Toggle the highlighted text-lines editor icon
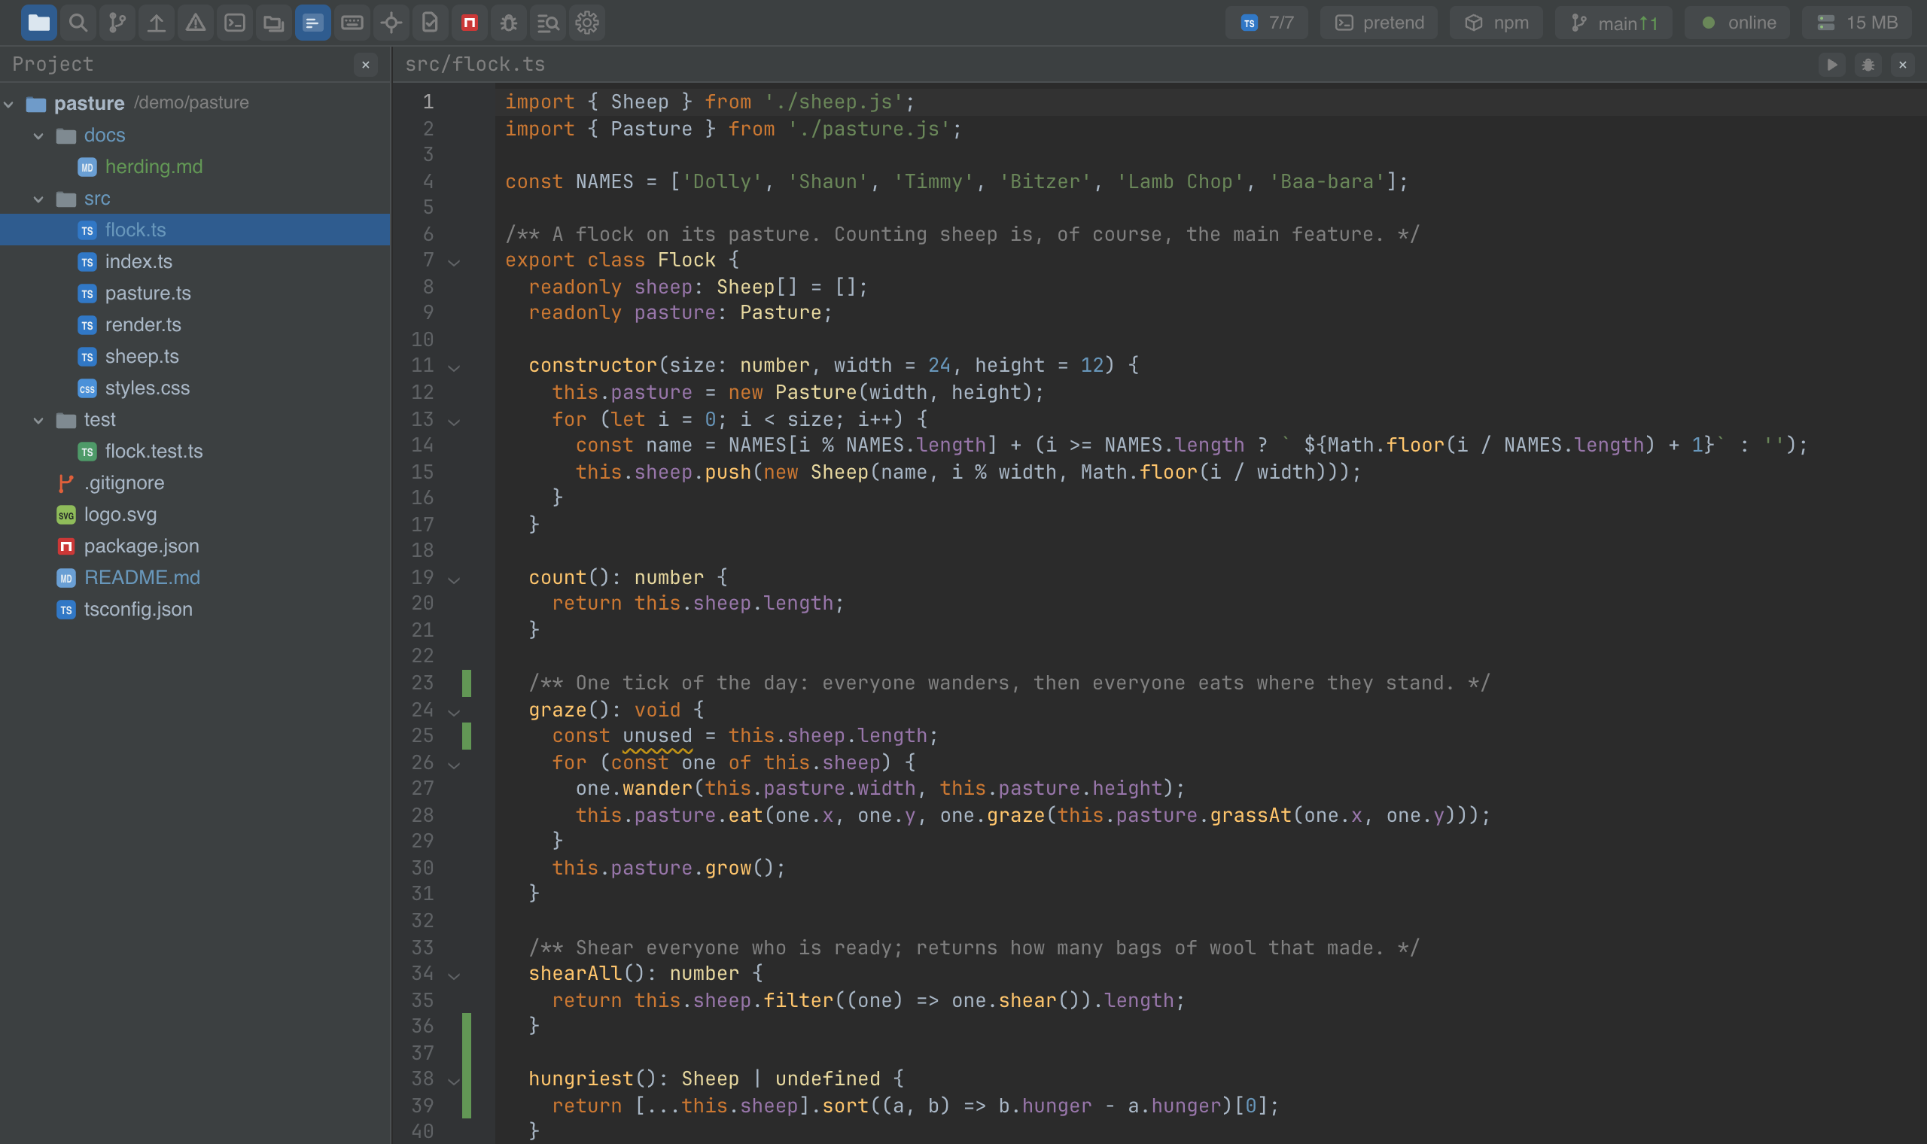1927x1144 pixels. 313,23
